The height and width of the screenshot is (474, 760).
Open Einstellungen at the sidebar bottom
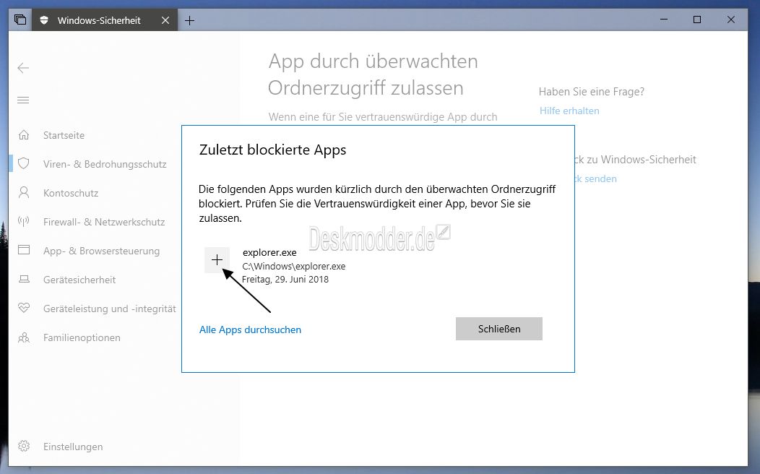73,447
